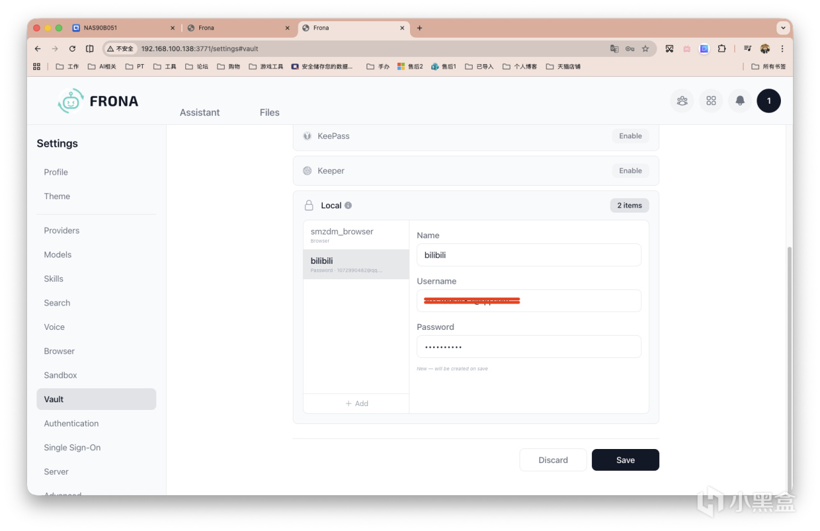
Task: Click the team members icon in header
Action: pyautogui.click(x=682, y=101)
